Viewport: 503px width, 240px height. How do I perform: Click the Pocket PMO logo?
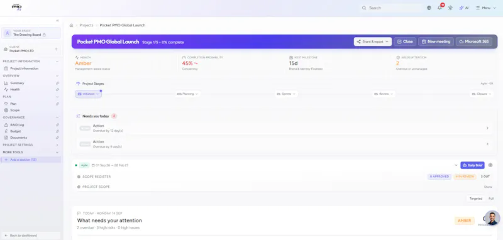[17, 8]
